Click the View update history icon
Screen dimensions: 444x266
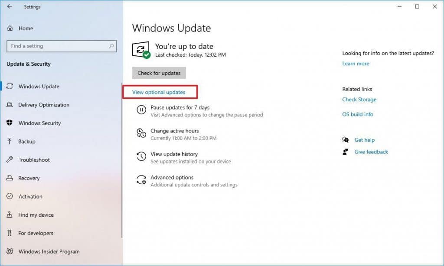(x=141, y=157)
